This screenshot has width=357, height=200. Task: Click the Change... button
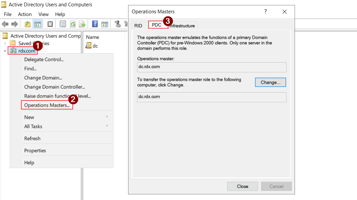[x=270, y=82]
